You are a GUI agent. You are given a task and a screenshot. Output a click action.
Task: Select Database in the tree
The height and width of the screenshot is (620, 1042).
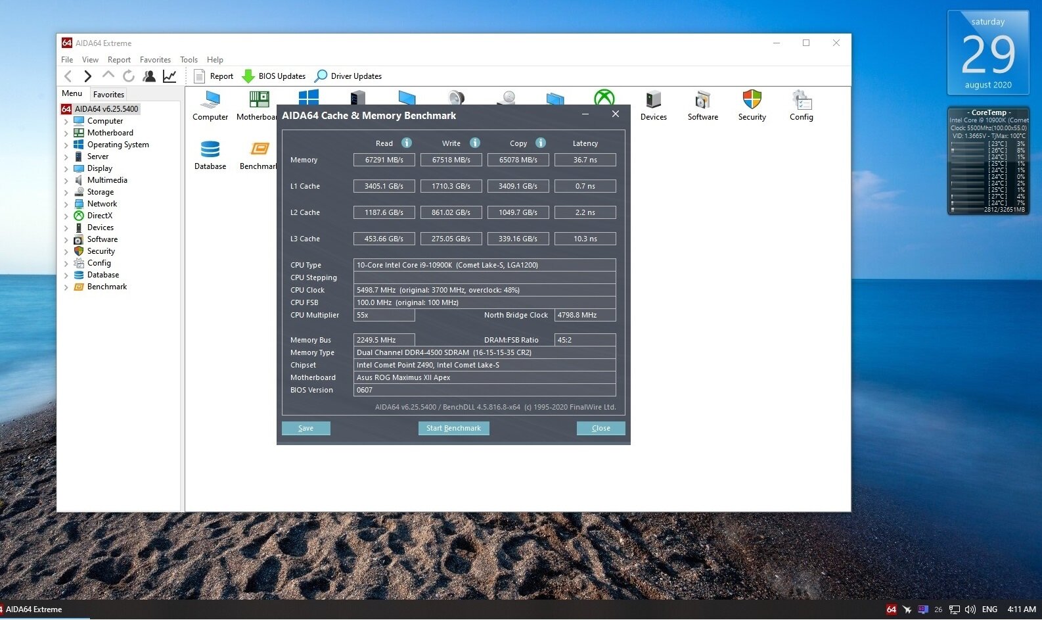tap(103, 275)
